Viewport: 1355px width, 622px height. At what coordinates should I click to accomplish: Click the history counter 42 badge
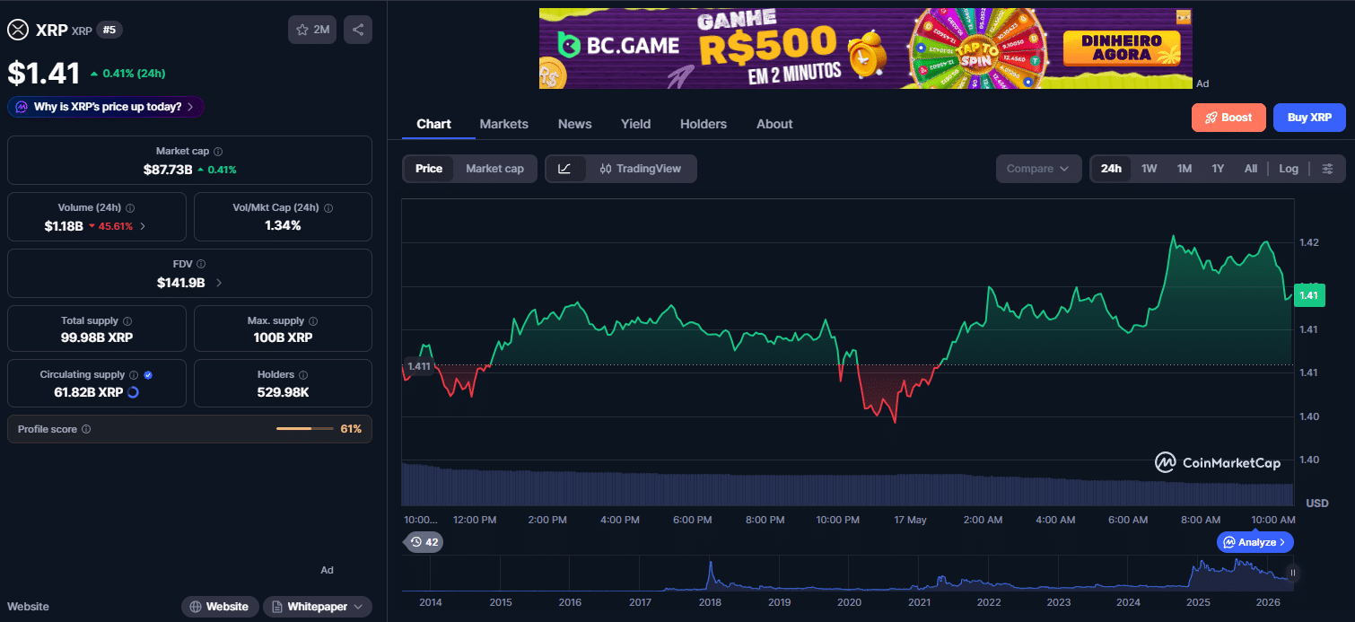tap(424, 542)
